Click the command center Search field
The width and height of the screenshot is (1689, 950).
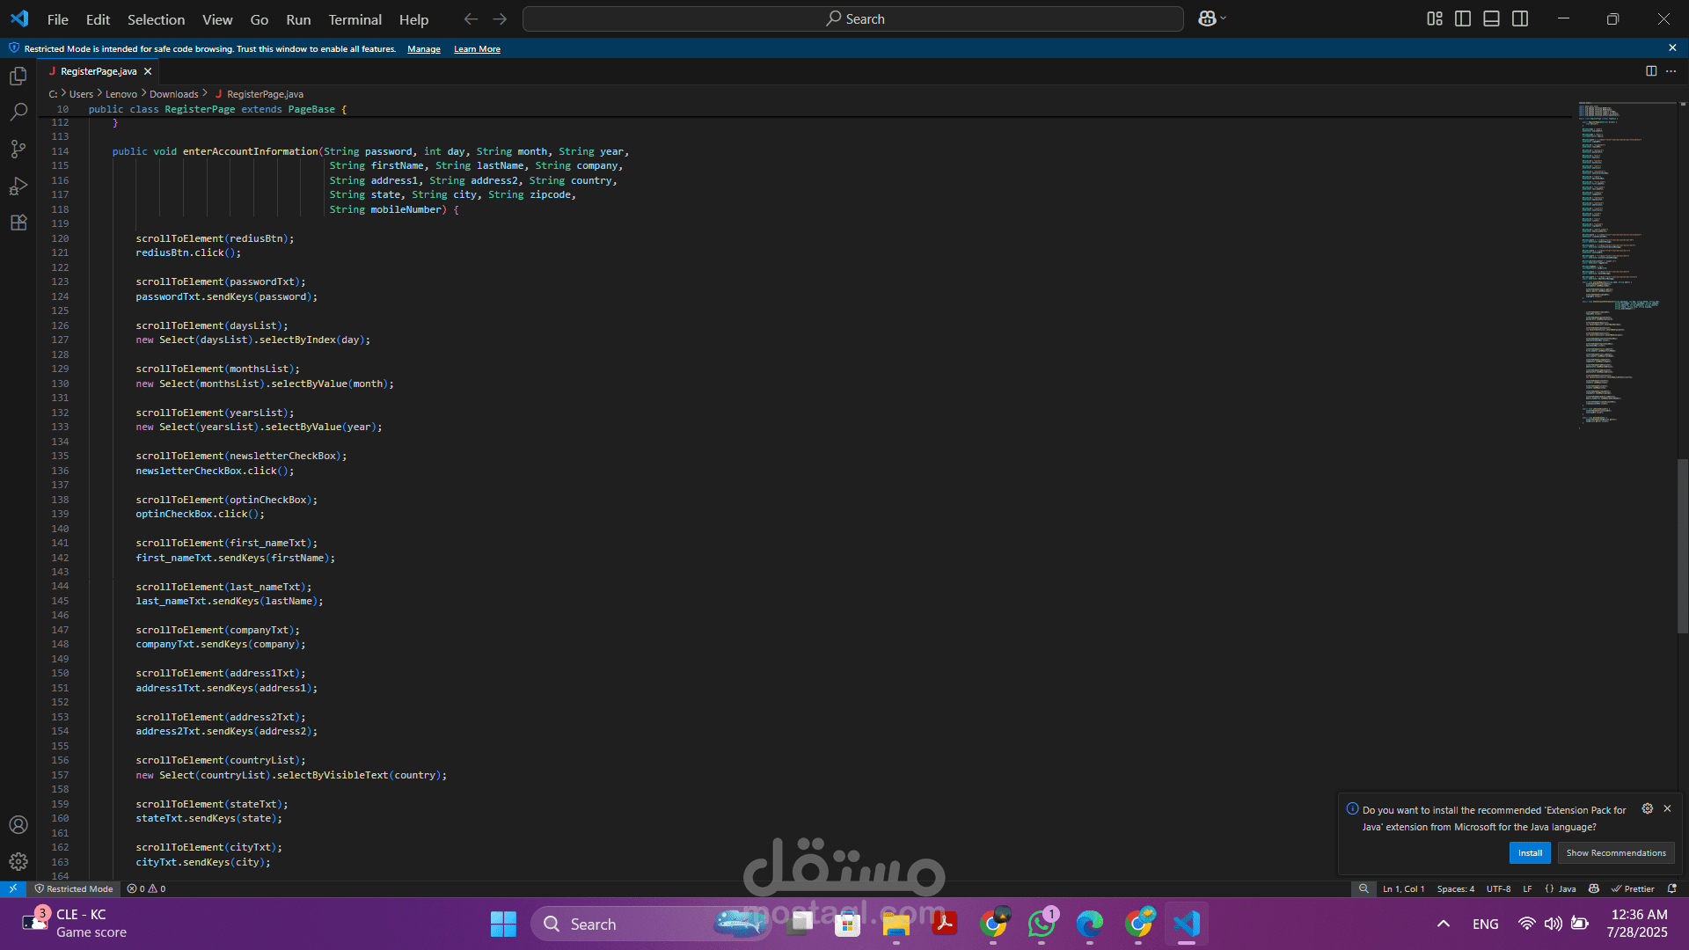click(853, 19)
